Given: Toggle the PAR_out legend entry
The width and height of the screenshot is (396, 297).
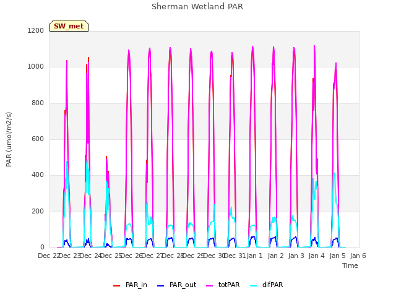Looking at the screenshot, I should pyautogui.click(x=176, y=285).
